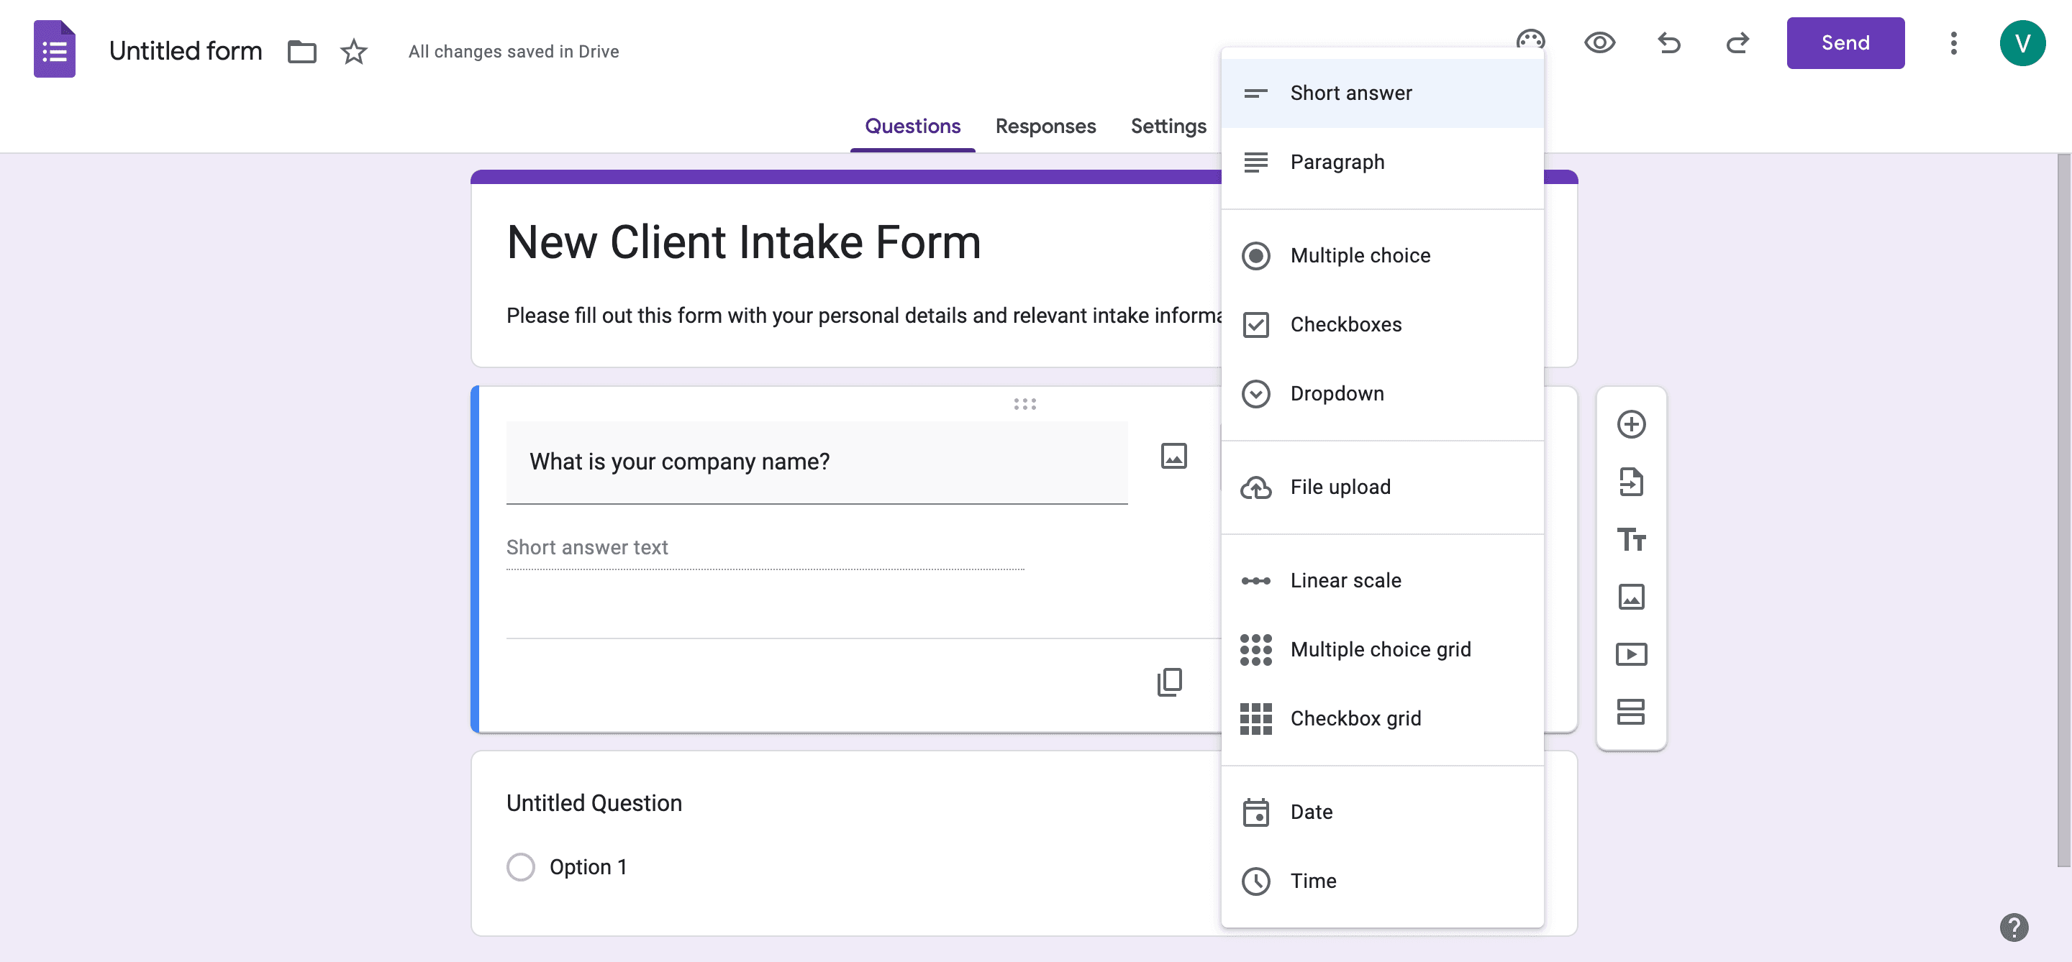Open the customize theme palette
The image size is (2072, 962).
[x=1531, y=40]
